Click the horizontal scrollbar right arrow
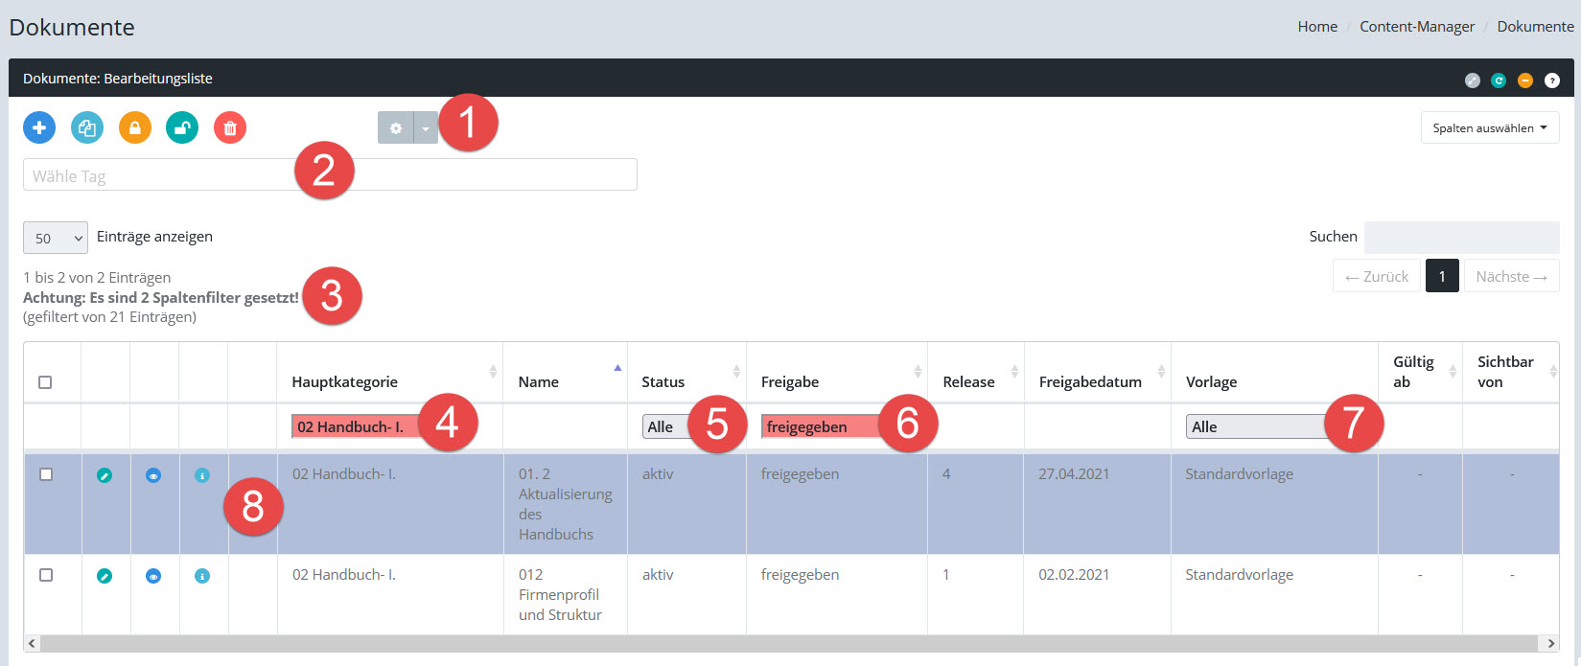 click(x=1549, y=643)
